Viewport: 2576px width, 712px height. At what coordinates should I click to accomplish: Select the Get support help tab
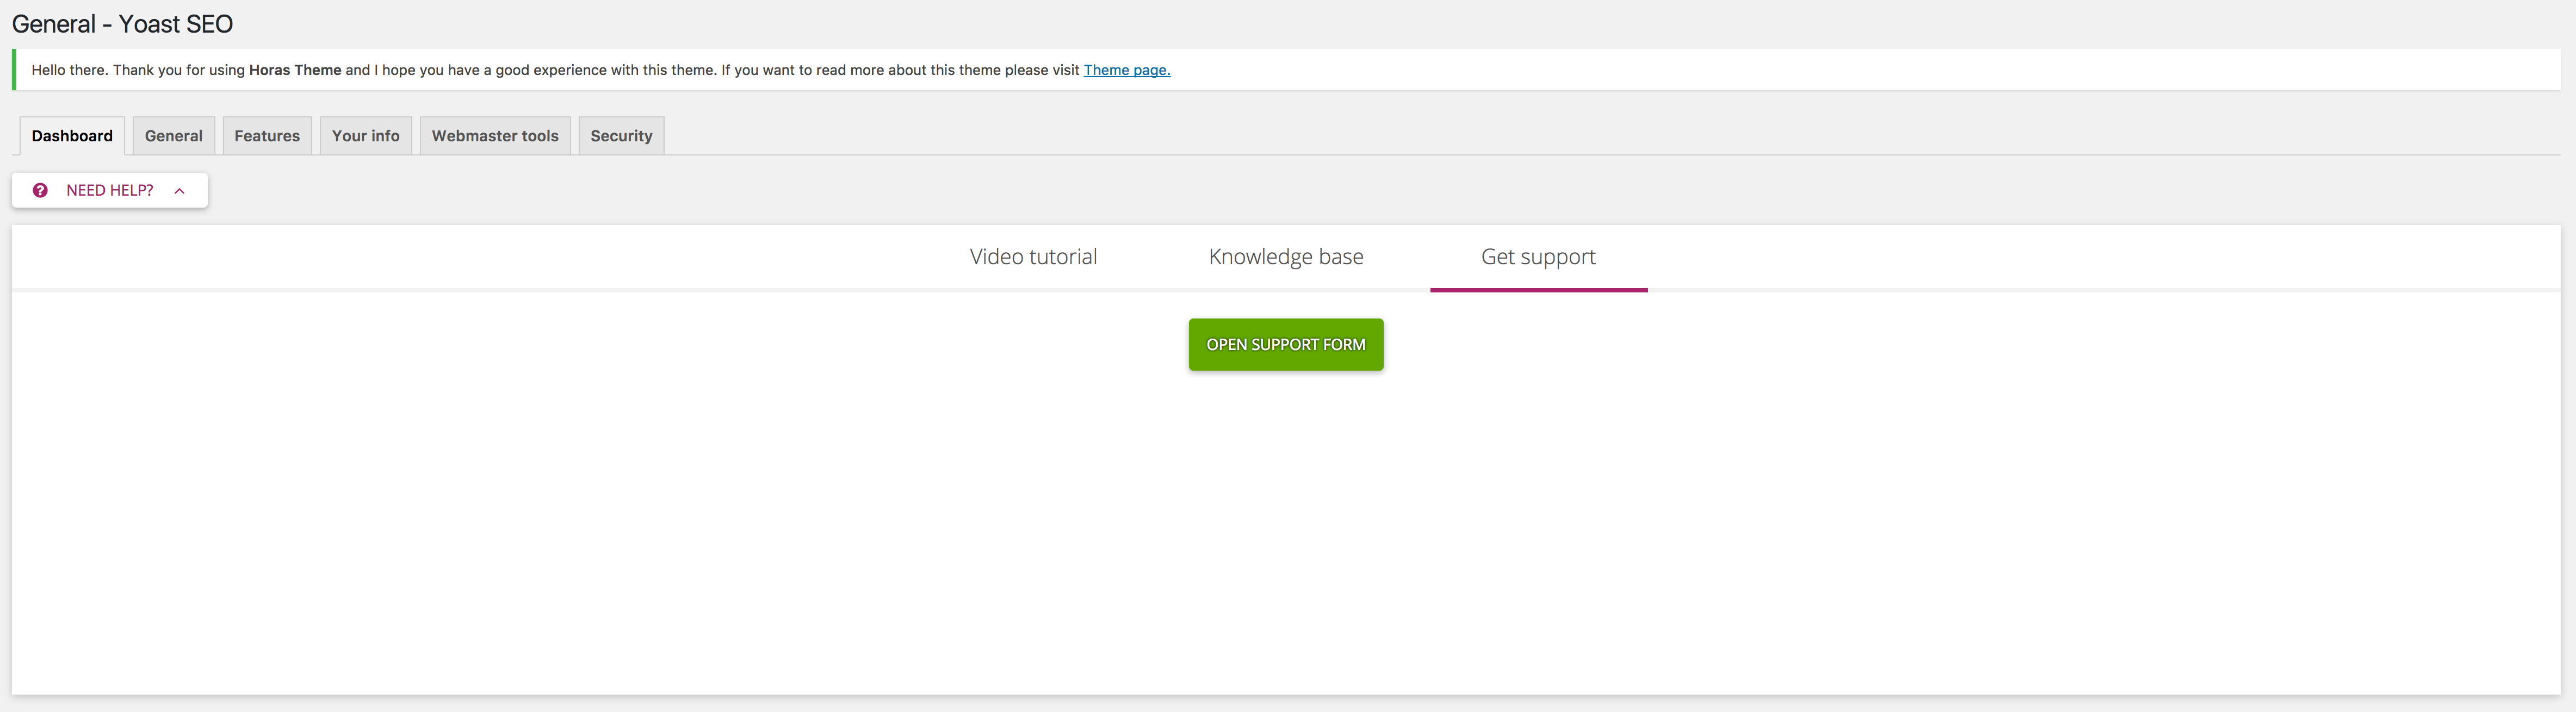[x=1538, y=255]
